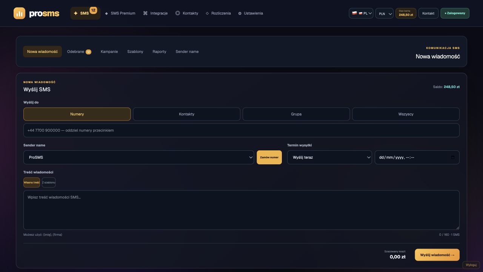Viewport: 483px width, 272px height.
Task: Open the PLN currency dropdown
Action: click(385, 14)
